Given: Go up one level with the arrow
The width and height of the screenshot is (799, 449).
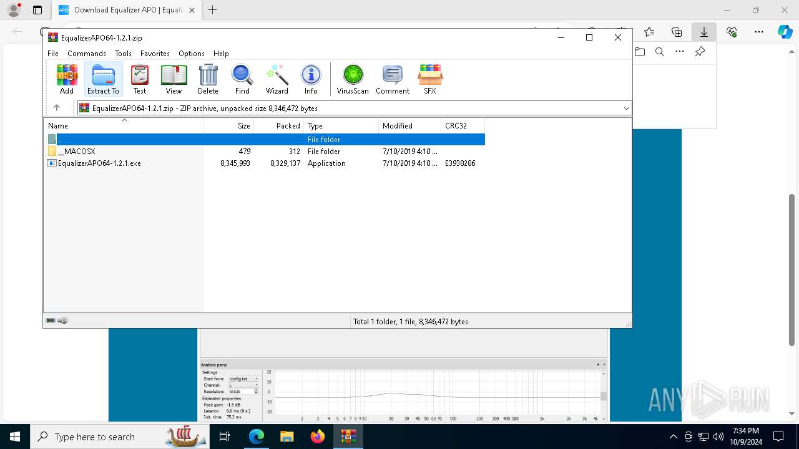Looking at the screenshot, I should click(57, 108).
